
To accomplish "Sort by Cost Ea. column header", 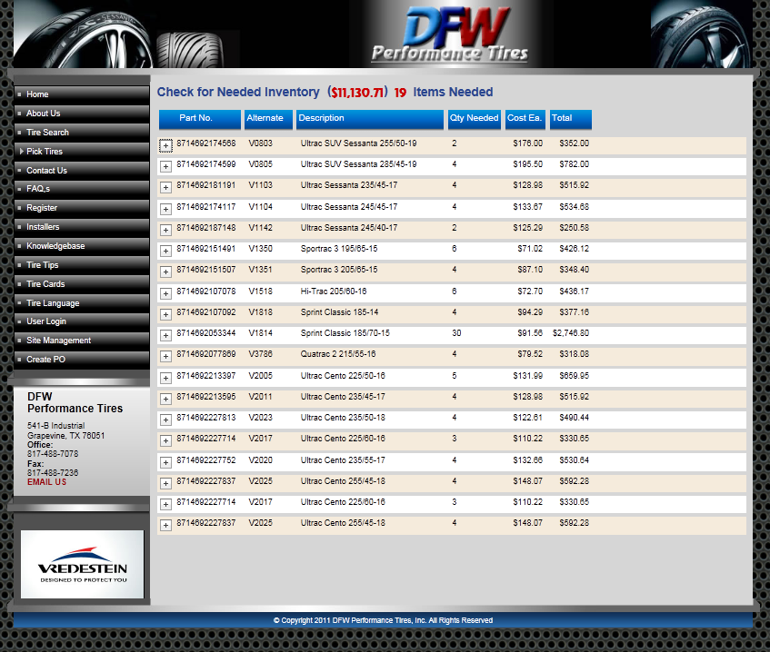I will (525, 119).
